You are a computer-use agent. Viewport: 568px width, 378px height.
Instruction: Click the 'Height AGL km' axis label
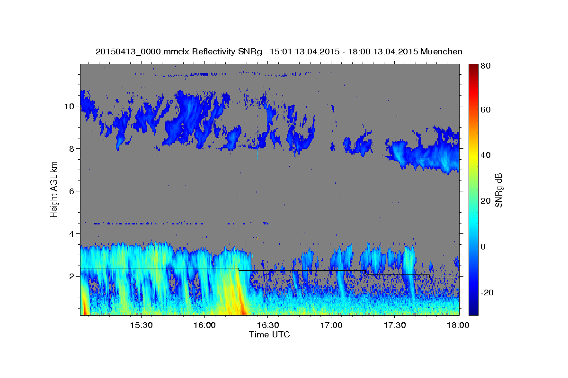[54, 189]
